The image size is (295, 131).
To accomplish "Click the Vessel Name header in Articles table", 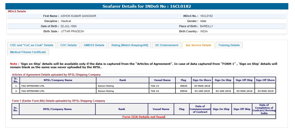I will (162, 80).
